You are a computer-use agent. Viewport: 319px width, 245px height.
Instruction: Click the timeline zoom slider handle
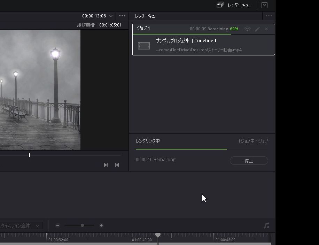82,225
